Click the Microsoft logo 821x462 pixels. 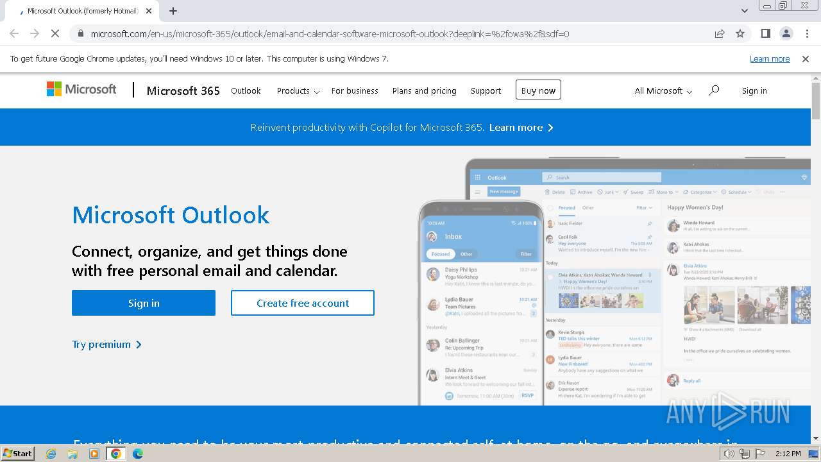81,90
